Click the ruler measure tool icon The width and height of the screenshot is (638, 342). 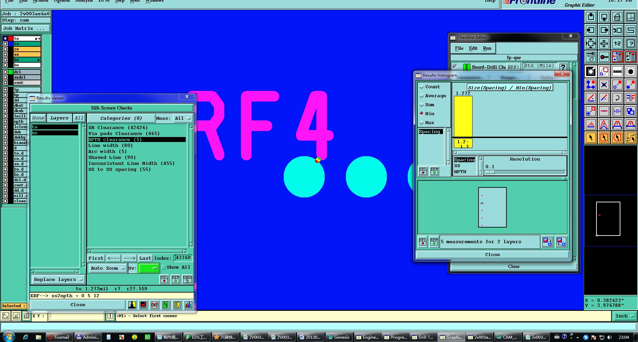pos(617,71)
